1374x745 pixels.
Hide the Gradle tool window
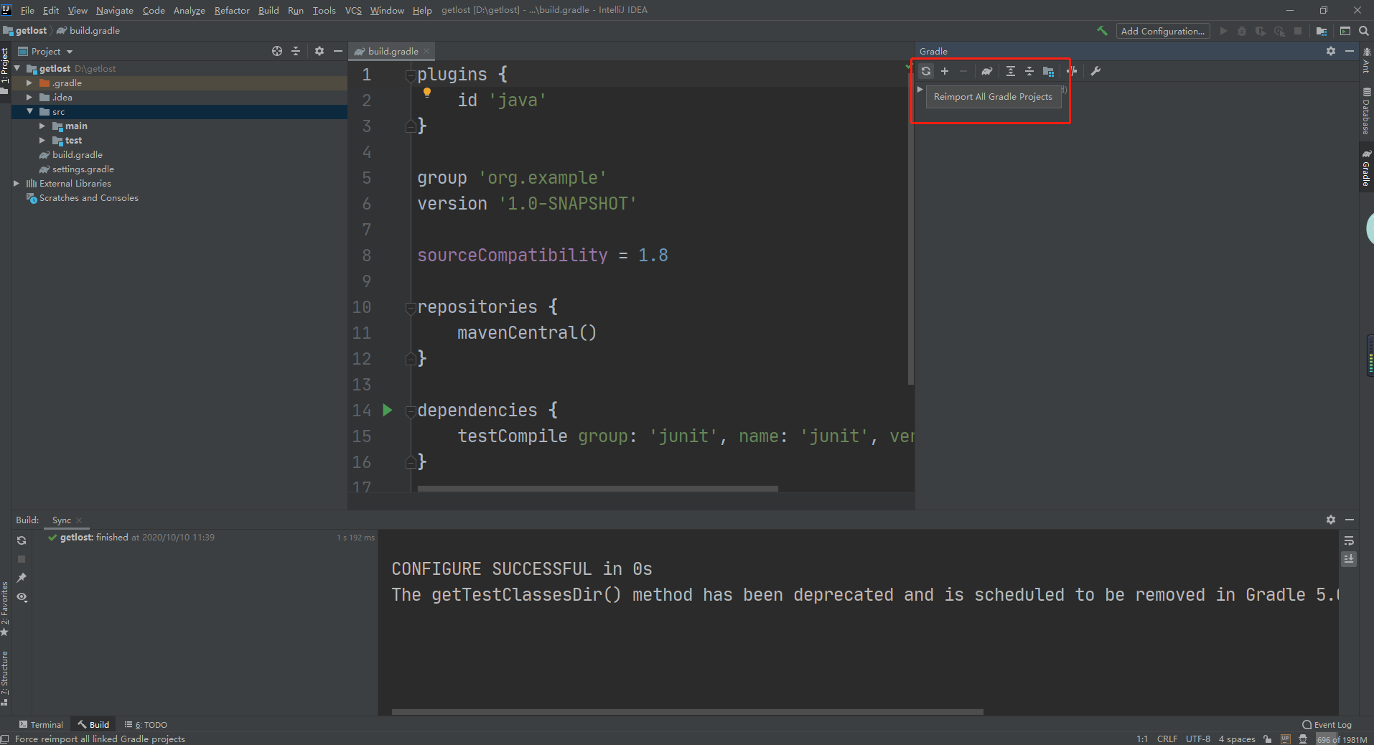(x=1350, y=51)
